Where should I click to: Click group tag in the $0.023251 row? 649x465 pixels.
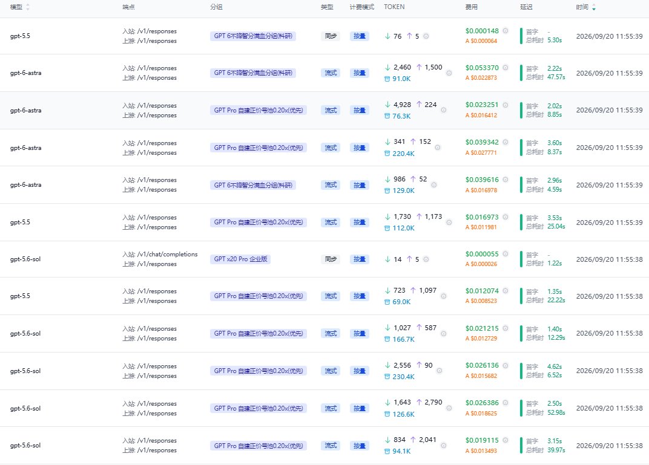coord(259,111)
